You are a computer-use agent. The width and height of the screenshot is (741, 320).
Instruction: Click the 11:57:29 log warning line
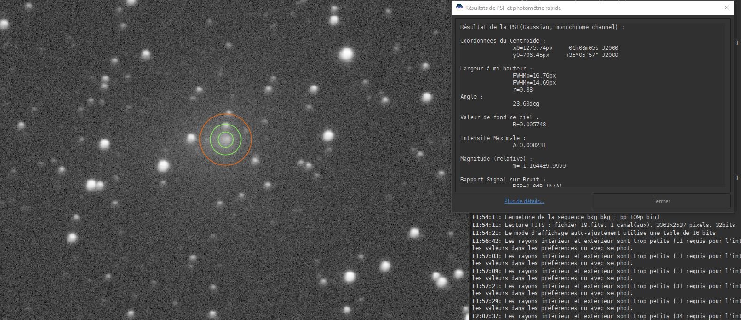(x=606, y=304)
